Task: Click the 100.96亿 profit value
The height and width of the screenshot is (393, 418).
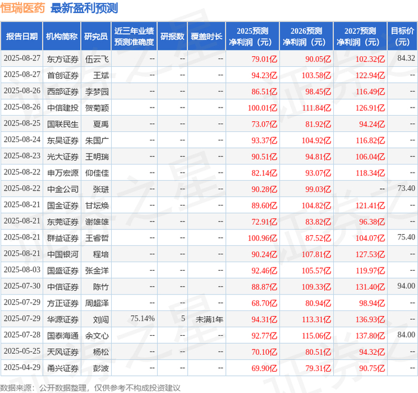Action: 263,238
